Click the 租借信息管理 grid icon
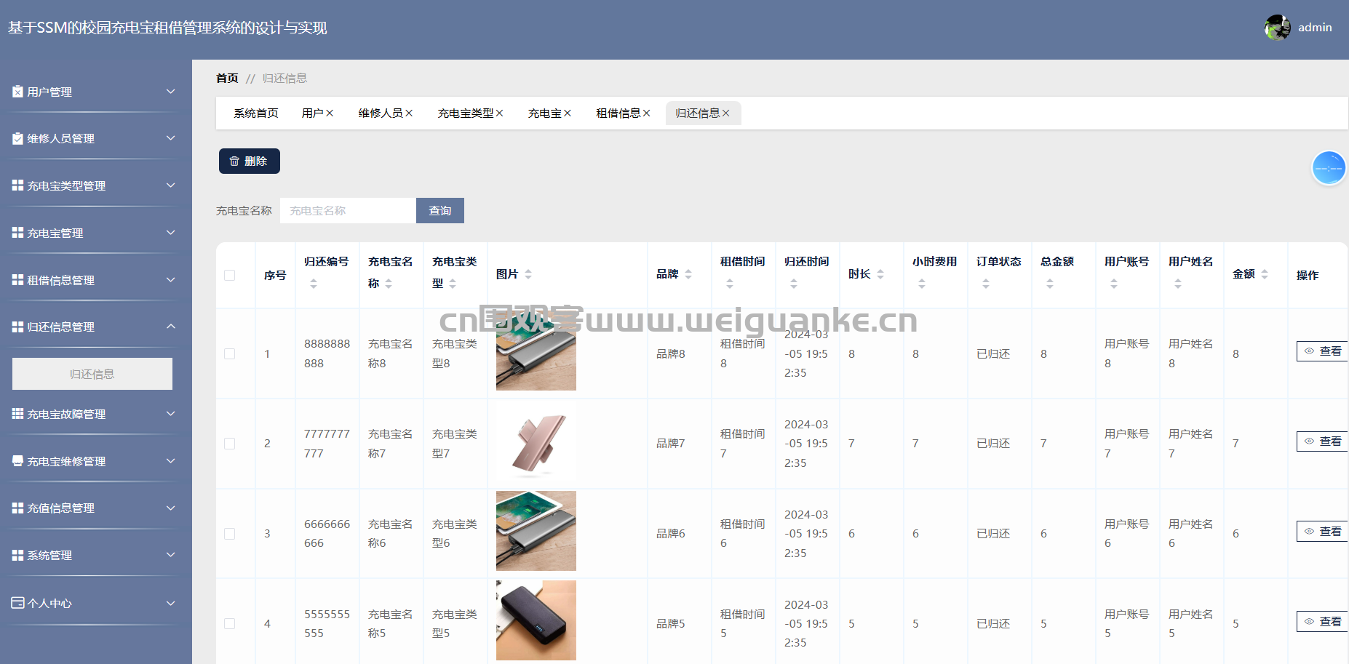This screenshot has height=664, width=1349. [x=17, y=280]
